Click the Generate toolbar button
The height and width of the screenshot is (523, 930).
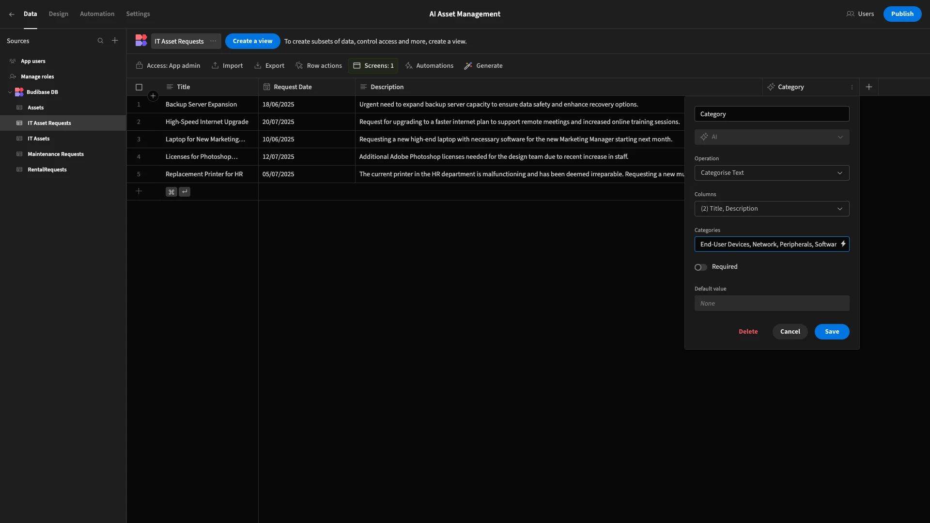(483, 66)
